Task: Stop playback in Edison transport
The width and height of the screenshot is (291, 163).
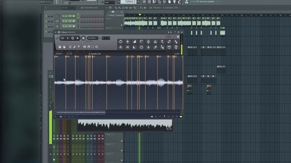Action: tap(78, 38)
